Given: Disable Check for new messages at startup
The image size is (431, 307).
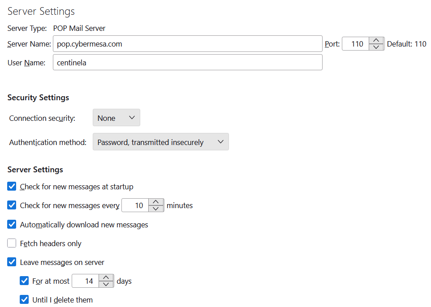Looking at the screenshot, I should [x=12, y=186].
